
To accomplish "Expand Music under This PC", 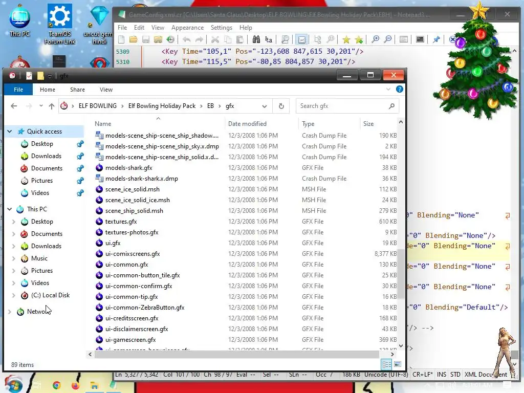I will pyautogui.click(x=14, y=258).
